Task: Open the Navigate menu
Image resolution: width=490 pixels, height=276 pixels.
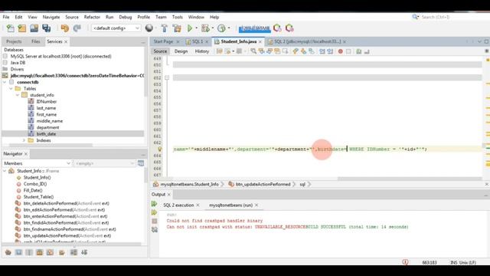Action: coord(51,17)
